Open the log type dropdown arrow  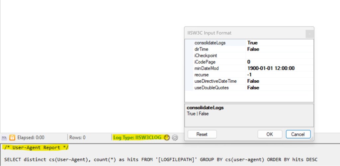tap(167, 137)
